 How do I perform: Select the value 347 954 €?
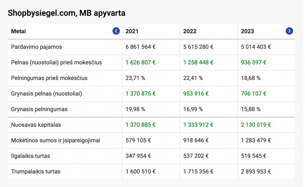click(x=138, y=156)
